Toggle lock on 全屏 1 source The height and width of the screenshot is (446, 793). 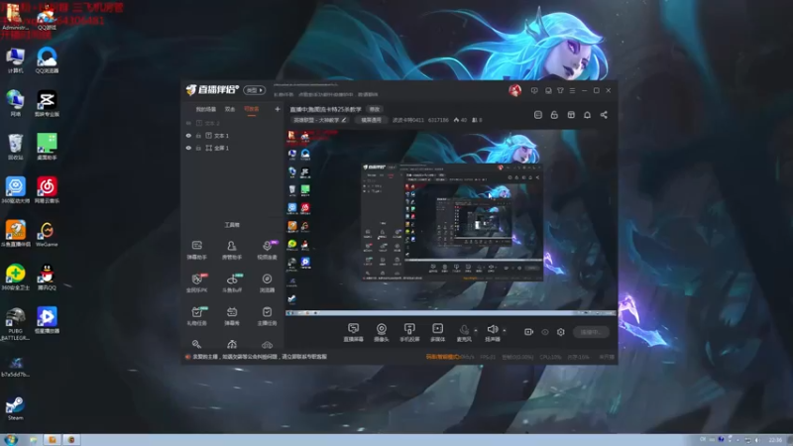pos(198,148)
